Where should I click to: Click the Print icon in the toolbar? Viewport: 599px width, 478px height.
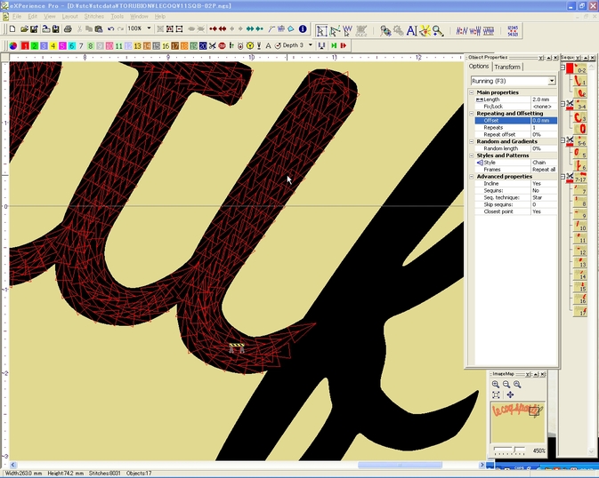(68, 29)
